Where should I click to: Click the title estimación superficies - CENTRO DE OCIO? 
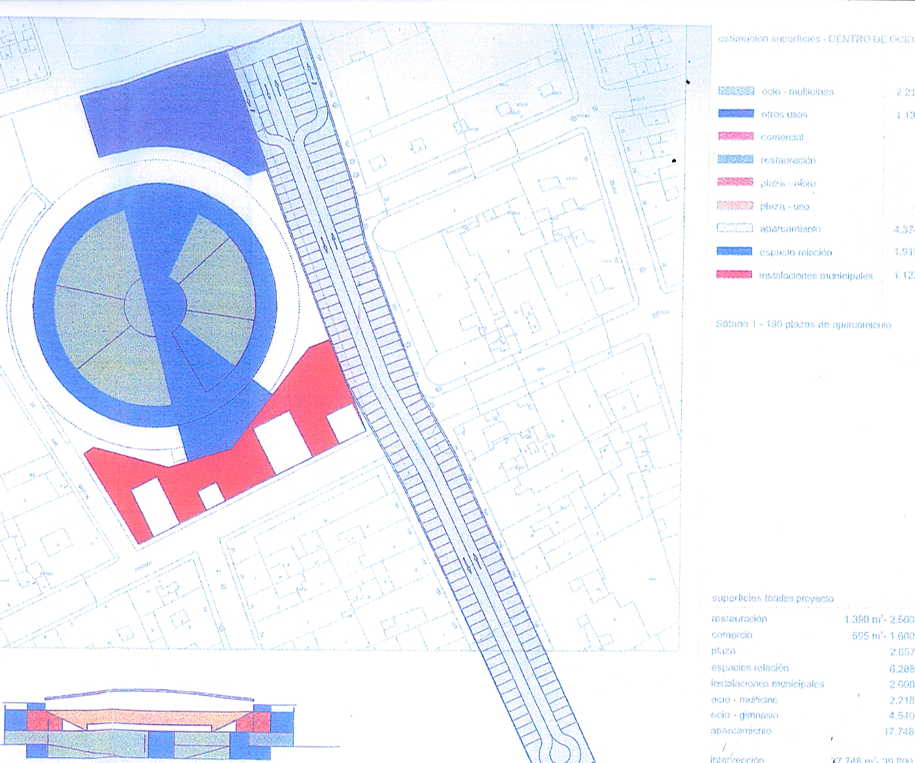pyautogui.click(x=815, y=39)
